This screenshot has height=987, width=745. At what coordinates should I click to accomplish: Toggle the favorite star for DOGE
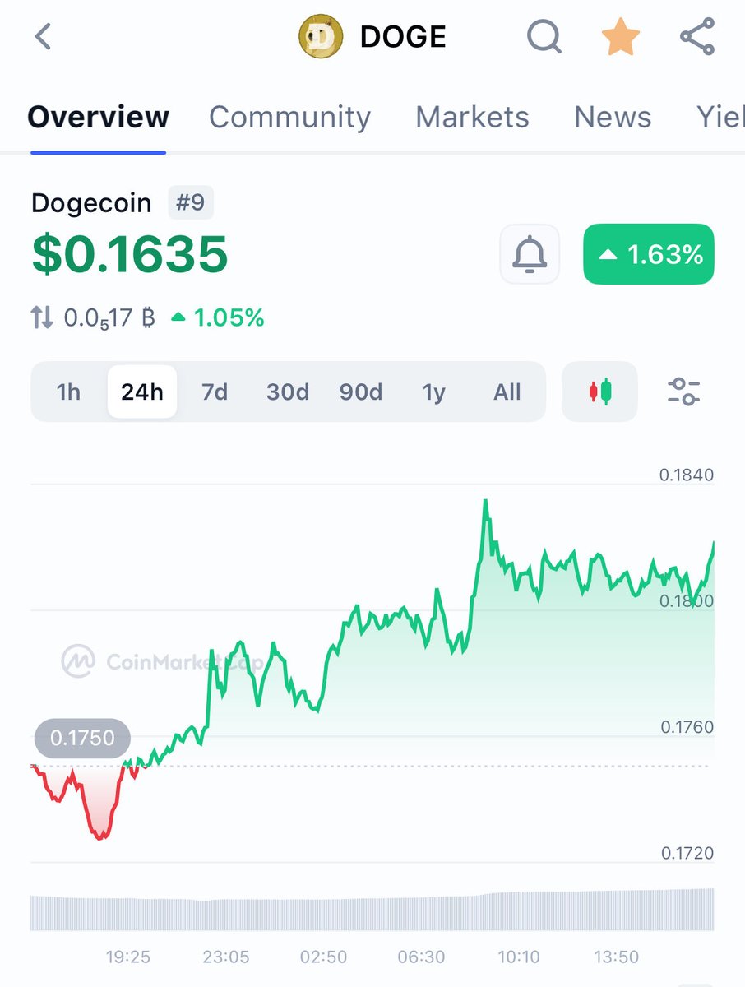point(621,37)
